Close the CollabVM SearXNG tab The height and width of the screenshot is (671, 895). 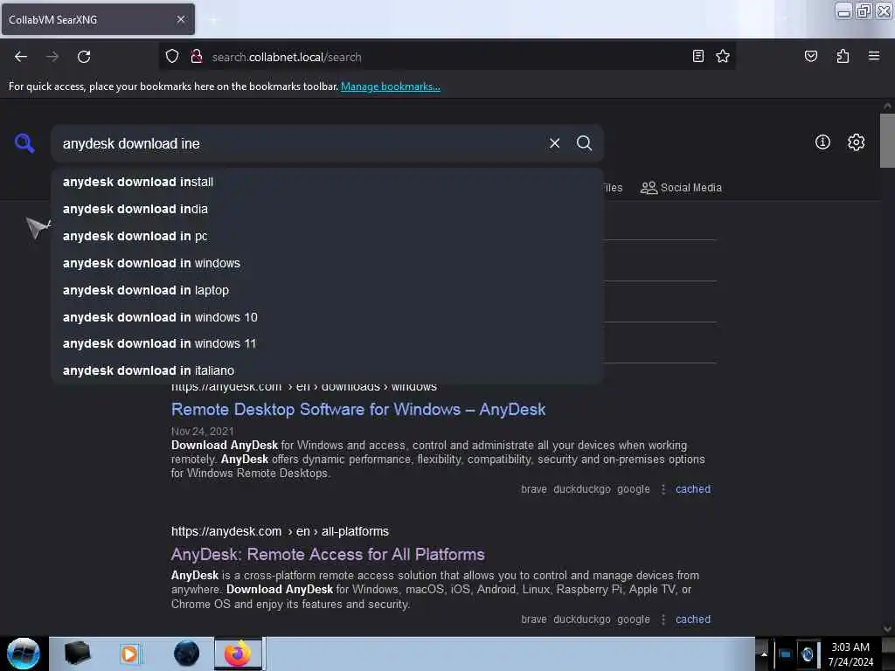point(180,19)
